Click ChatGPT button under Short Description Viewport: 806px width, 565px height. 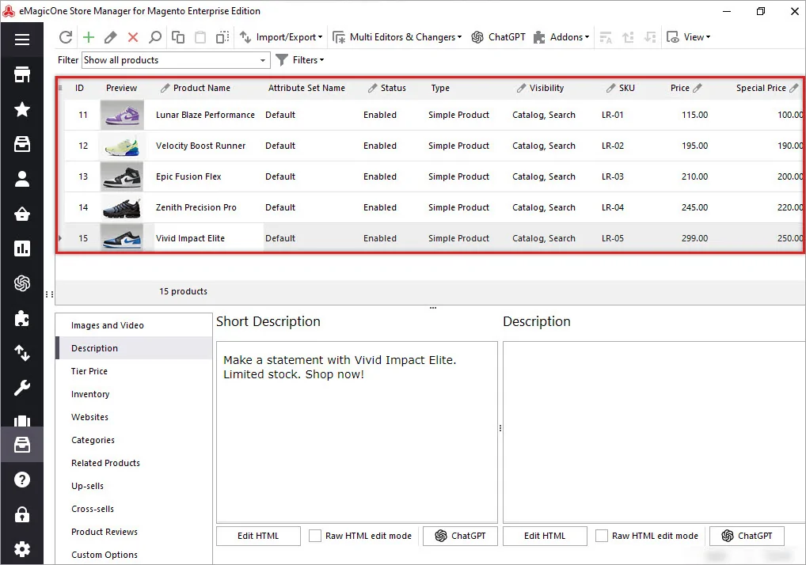point(461,536)
